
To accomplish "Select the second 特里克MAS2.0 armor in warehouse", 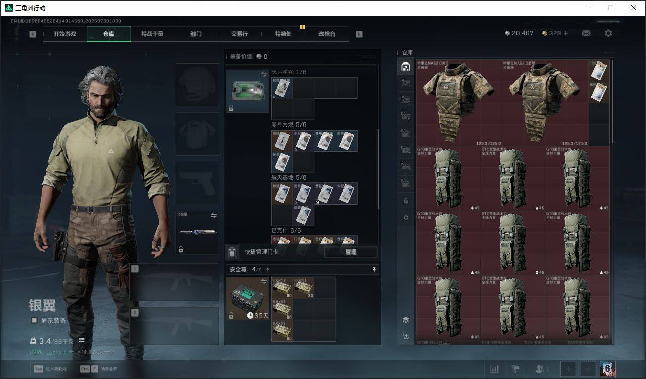I will (545, 103).
